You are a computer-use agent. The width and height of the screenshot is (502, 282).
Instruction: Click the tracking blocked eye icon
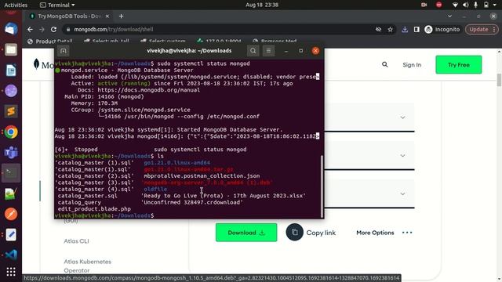tap(378, 30)
